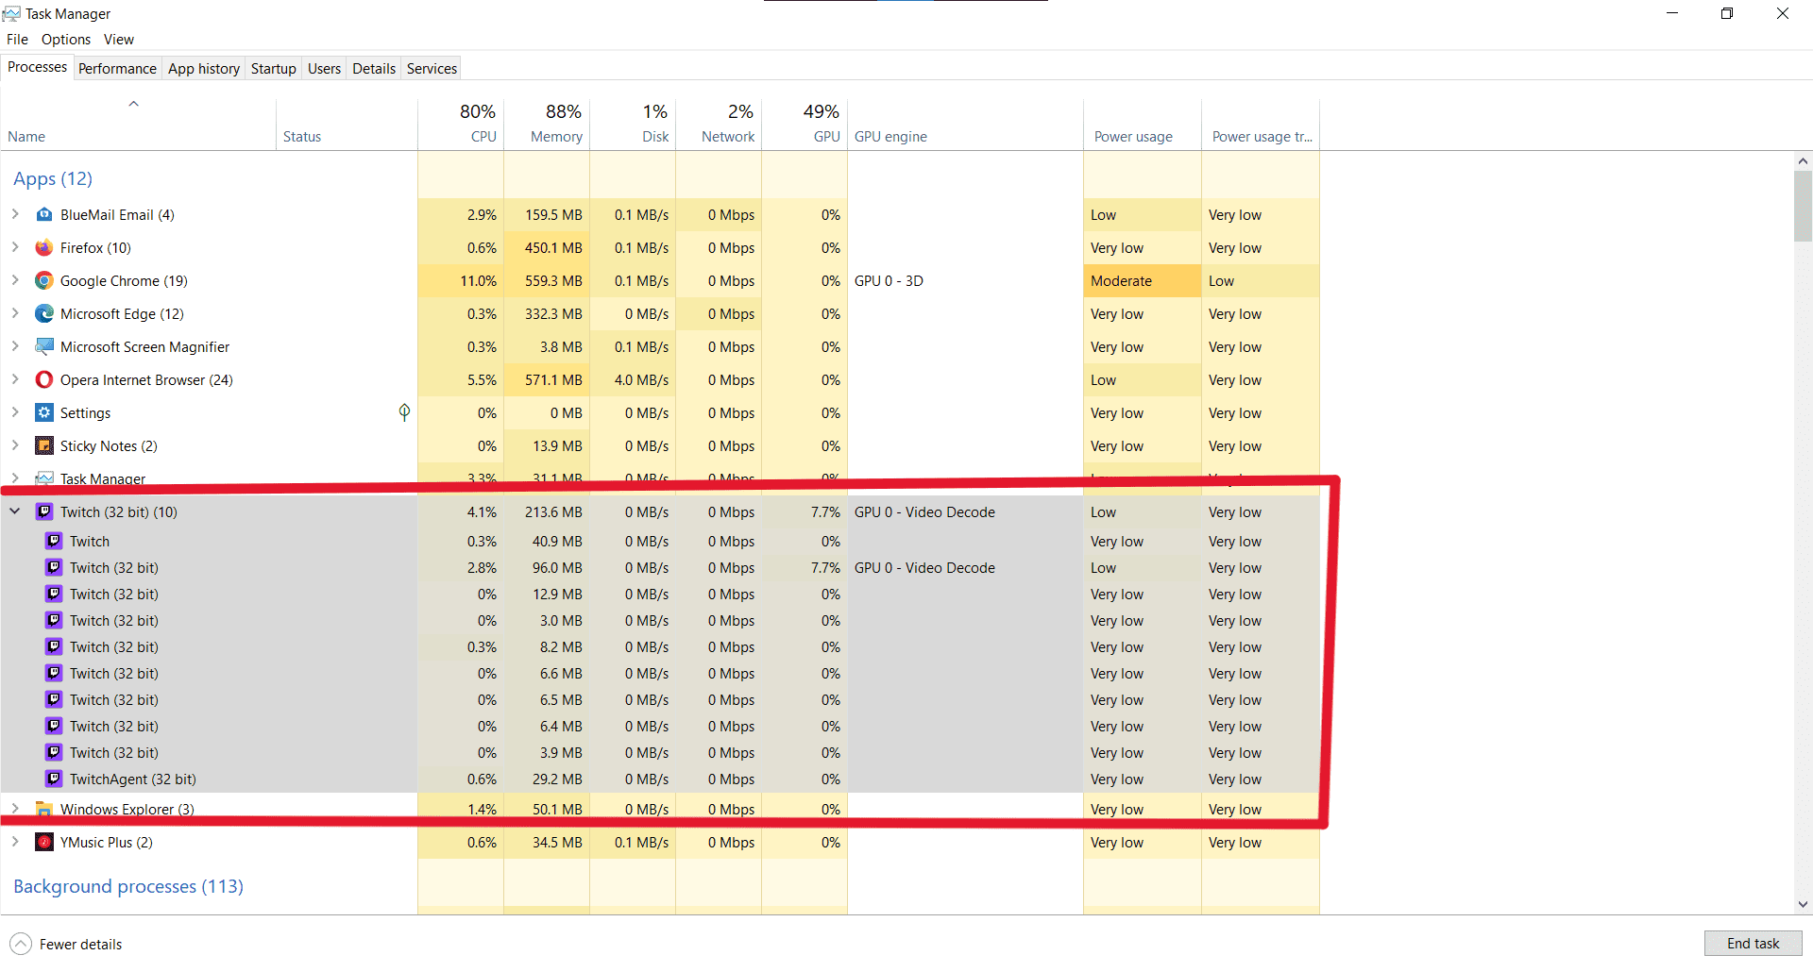Click the Google Chrome process icon
The image size is (1813, 972).
44,281
